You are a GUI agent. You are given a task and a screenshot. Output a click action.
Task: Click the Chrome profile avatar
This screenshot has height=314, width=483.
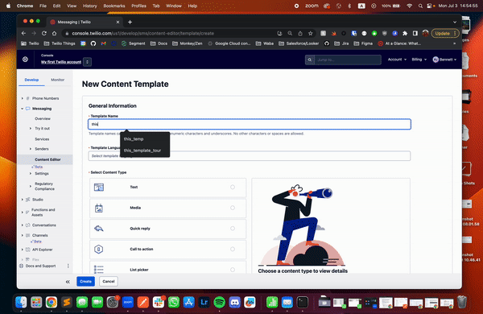click(425, 33)
